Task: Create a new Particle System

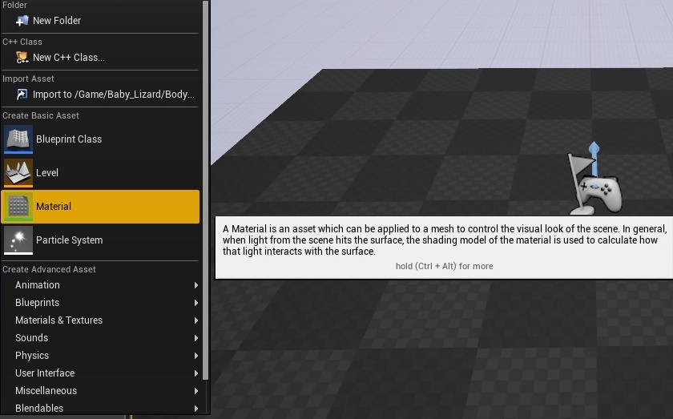Action: click(x=99, y=240)
